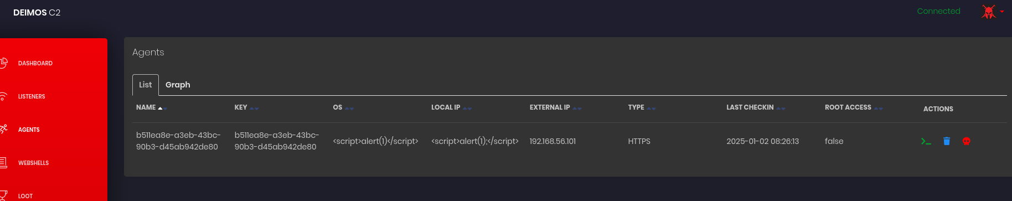The image size is (1012, 201).
Task: Switch to the Graph tab
Action: (178, 85)
